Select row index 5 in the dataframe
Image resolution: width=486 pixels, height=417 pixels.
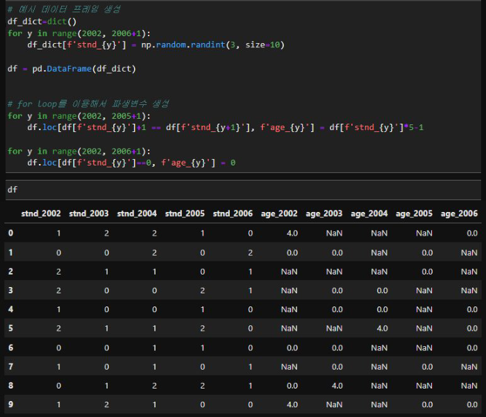[x=10, y=328]
